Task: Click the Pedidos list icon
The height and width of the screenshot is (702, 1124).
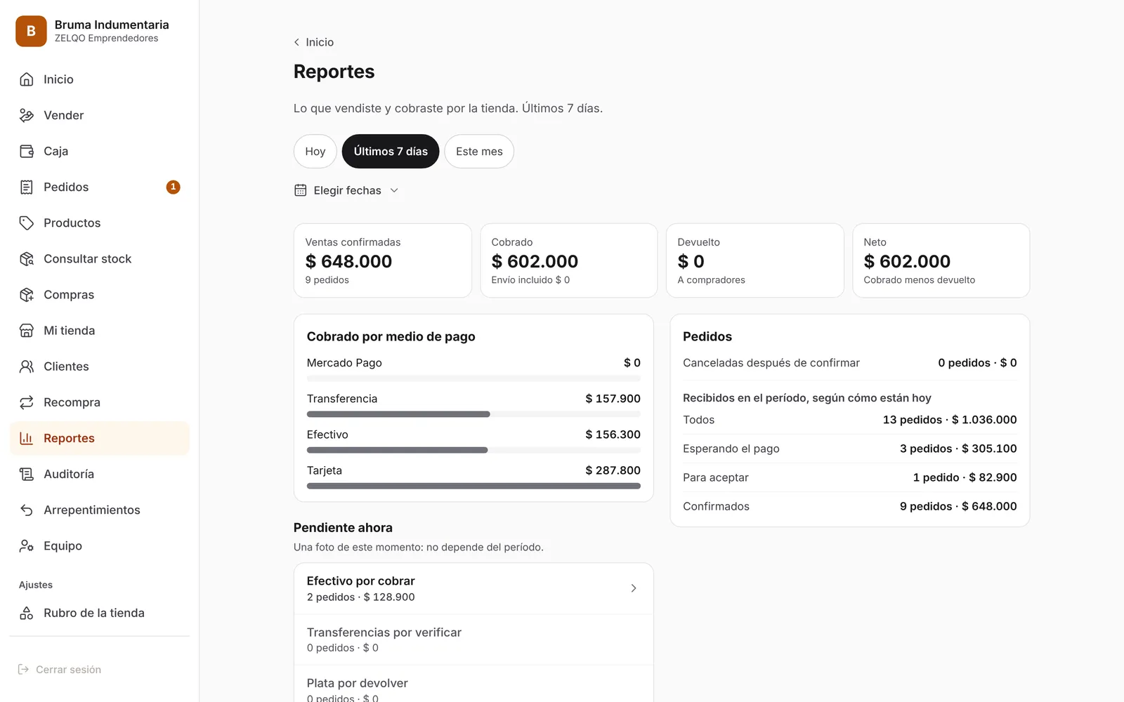Action: pos(27,187)
